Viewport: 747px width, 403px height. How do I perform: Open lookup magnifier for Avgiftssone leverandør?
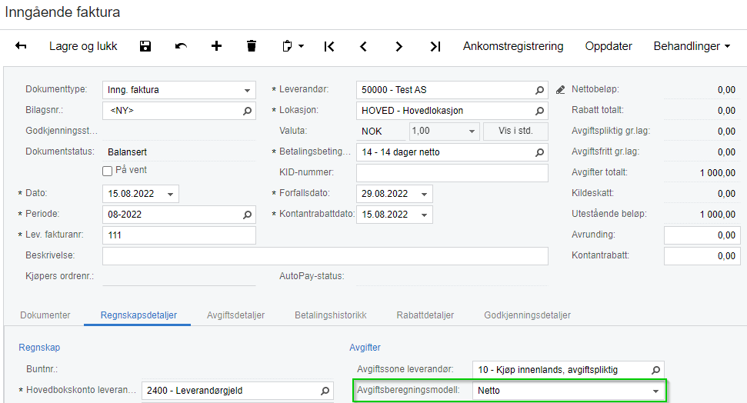[655, 370]
